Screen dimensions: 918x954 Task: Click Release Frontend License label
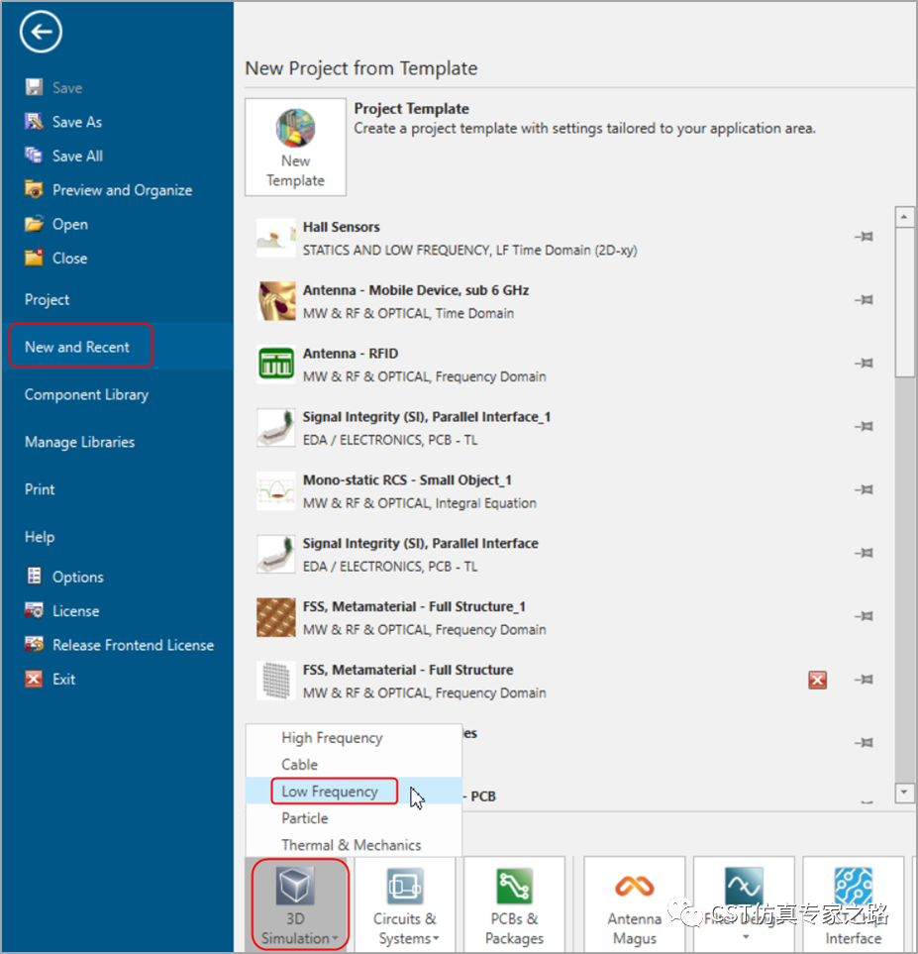pyautogui.click(x=134, y=645)
